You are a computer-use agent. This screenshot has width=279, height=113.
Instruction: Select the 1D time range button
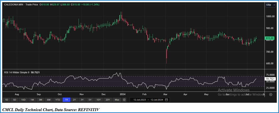click(x=7, y=100)
